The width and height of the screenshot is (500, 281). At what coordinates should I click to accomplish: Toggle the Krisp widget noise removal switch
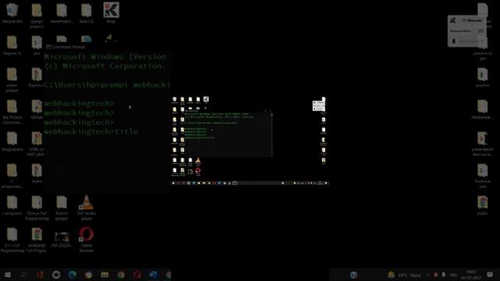point(478,31)
